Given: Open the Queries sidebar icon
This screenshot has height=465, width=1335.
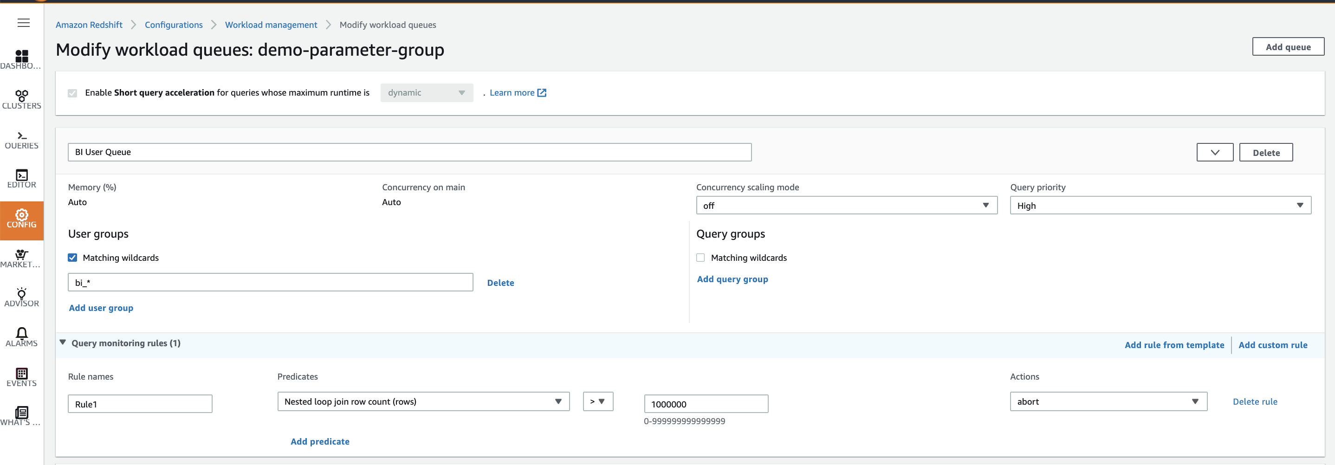Looking at the screenshot, I should point(22,136).
